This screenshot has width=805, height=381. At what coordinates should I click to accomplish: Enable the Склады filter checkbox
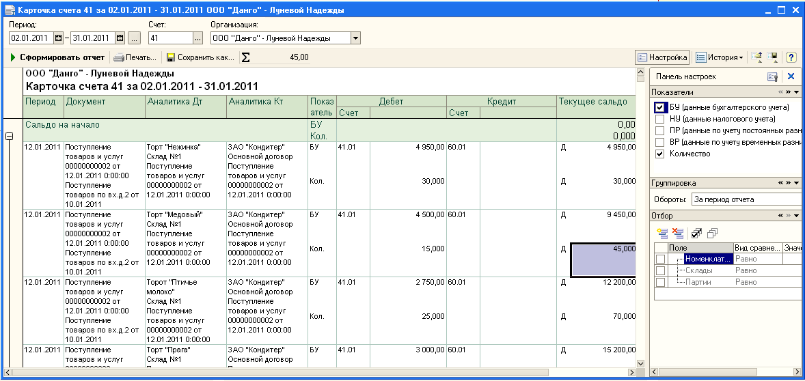(660, 270)
